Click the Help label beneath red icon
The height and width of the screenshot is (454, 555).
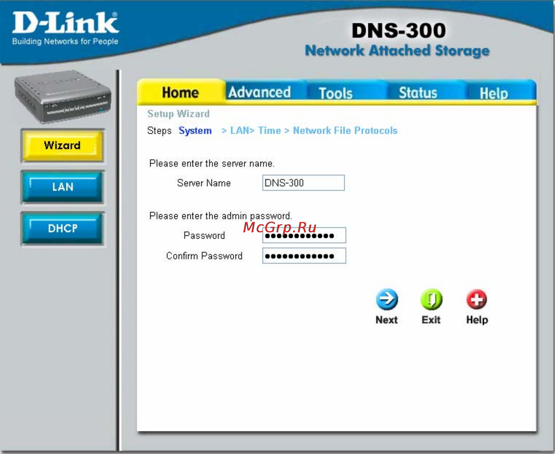pos(477,320)
